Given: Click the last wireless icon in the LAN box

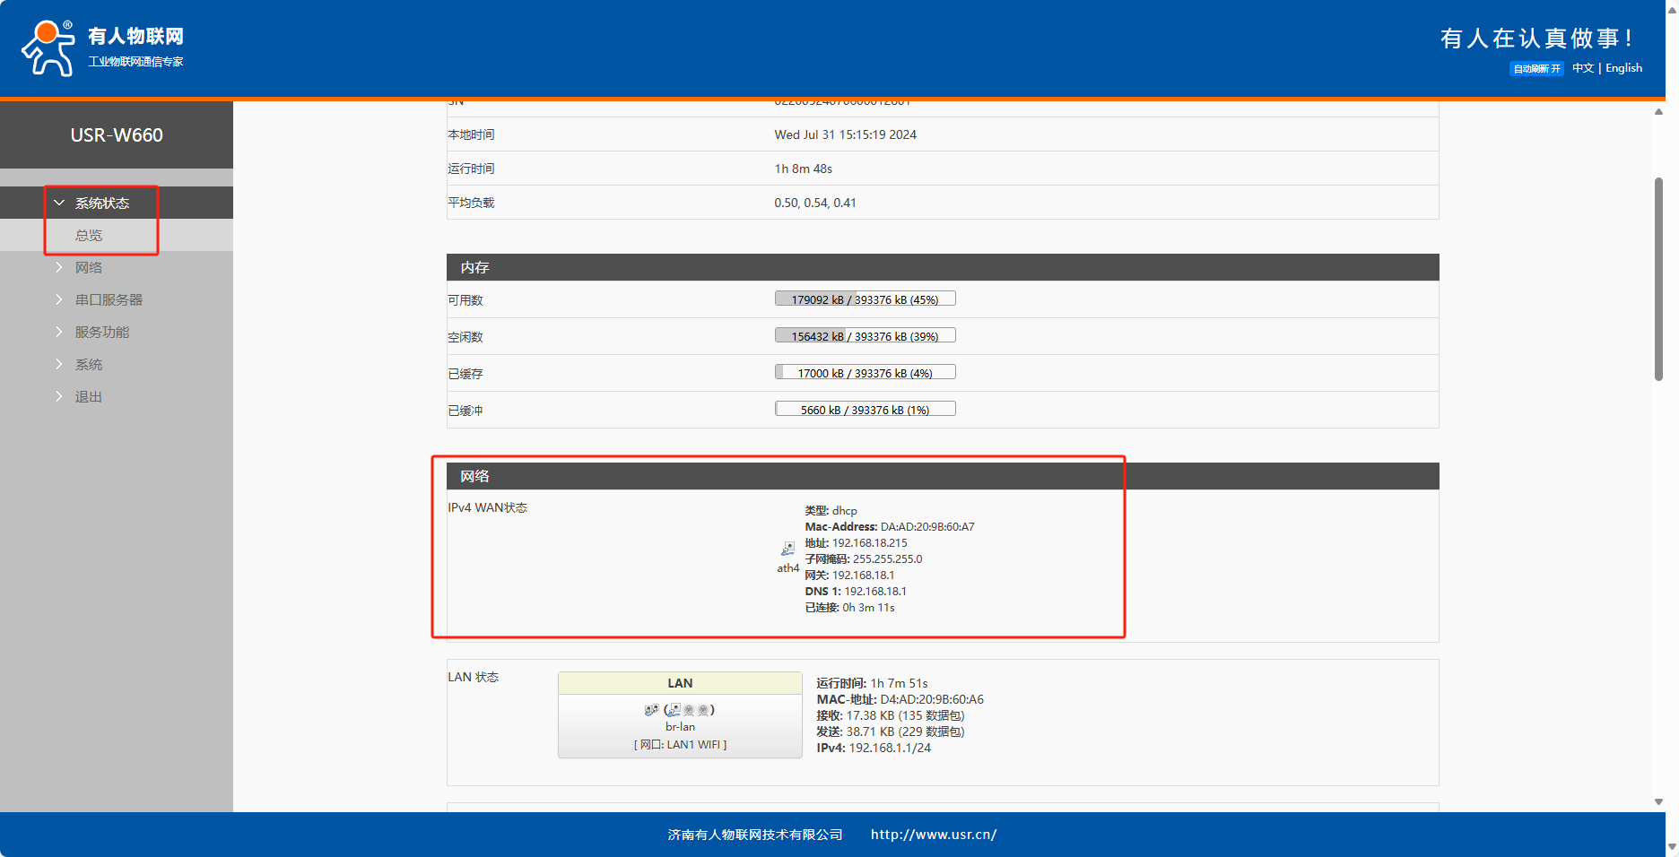Looking at the screenshot, I should (x=704, y=710).
